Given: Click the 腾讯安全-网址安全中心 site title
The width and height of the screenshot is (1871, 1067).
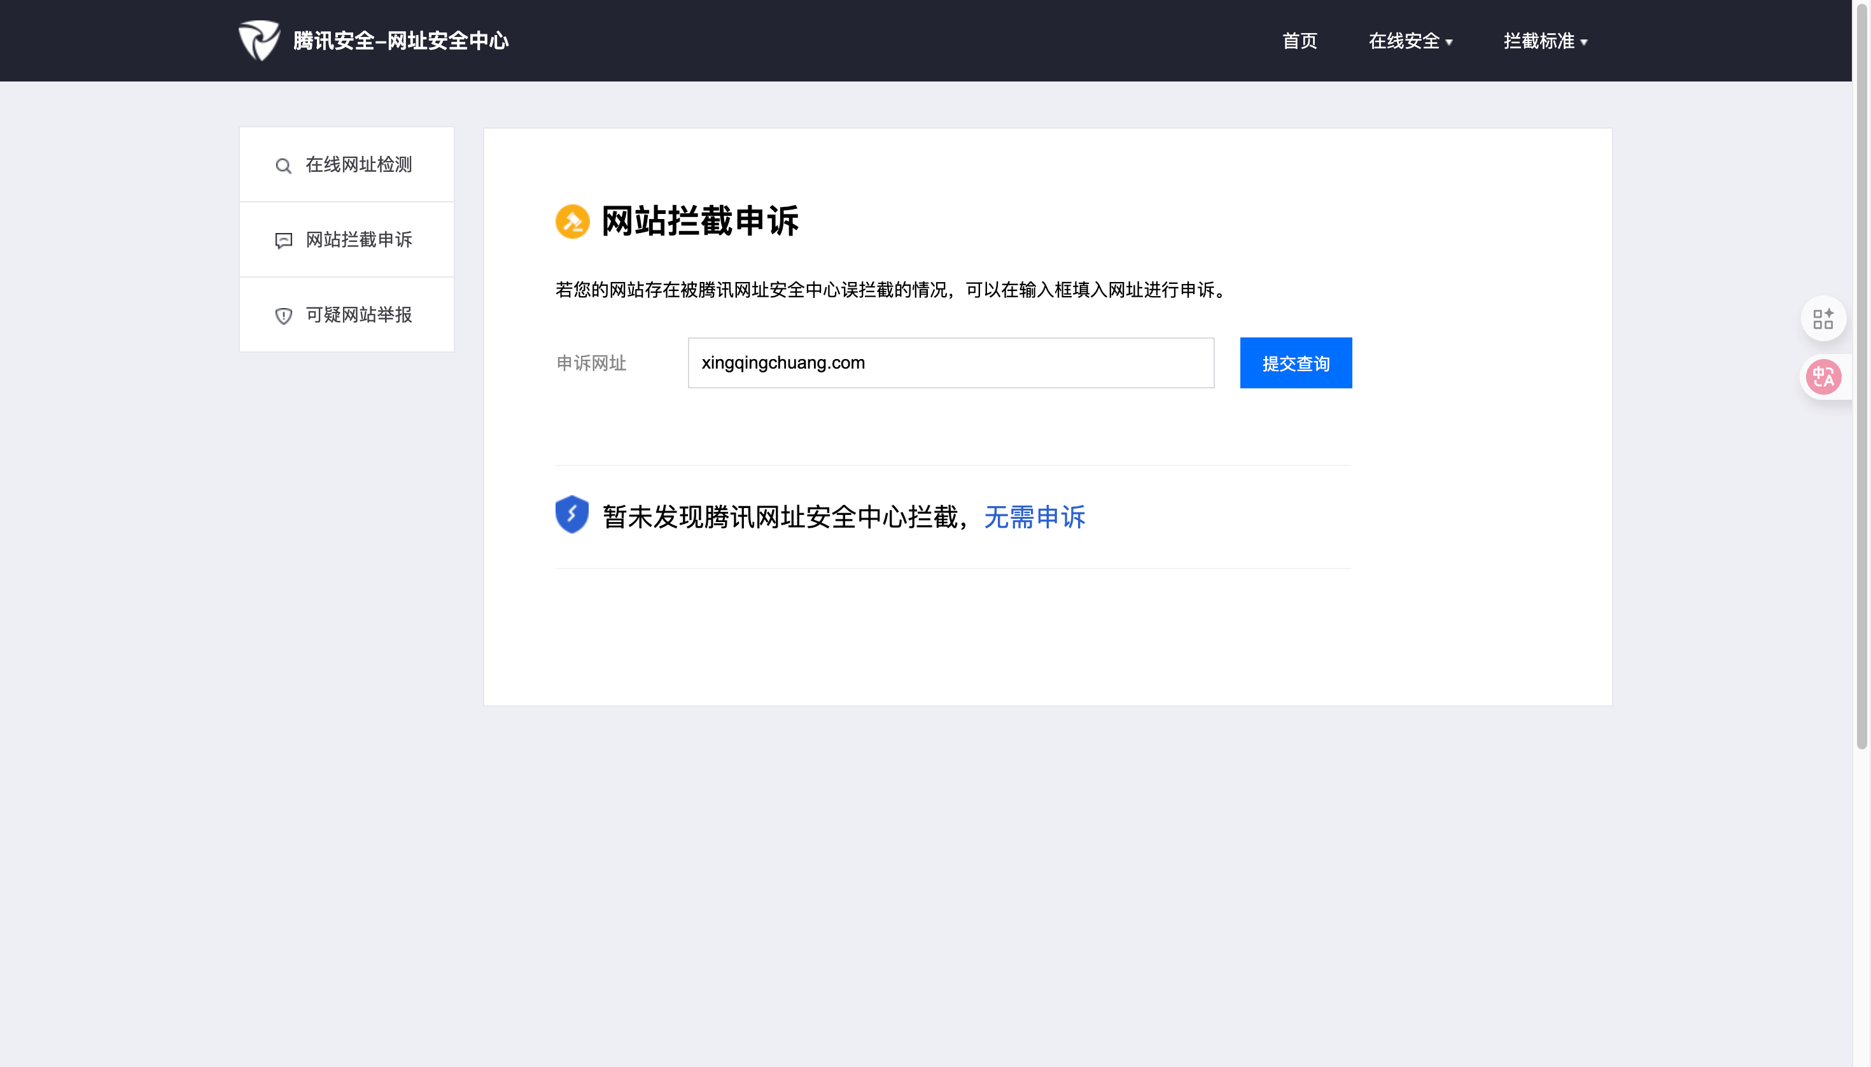Looking at the screenshot, I should 401,41.
